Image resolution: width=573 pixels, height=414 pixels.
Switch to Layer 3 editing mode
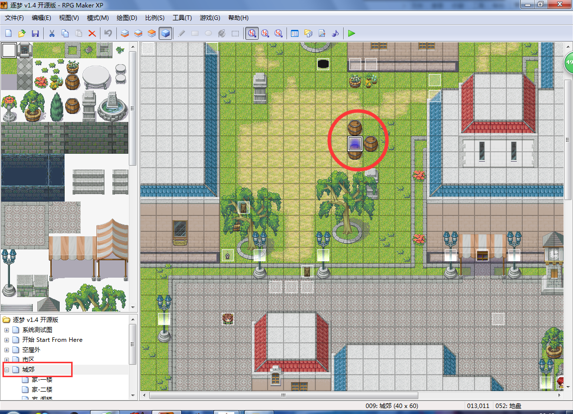click(152, 34)
